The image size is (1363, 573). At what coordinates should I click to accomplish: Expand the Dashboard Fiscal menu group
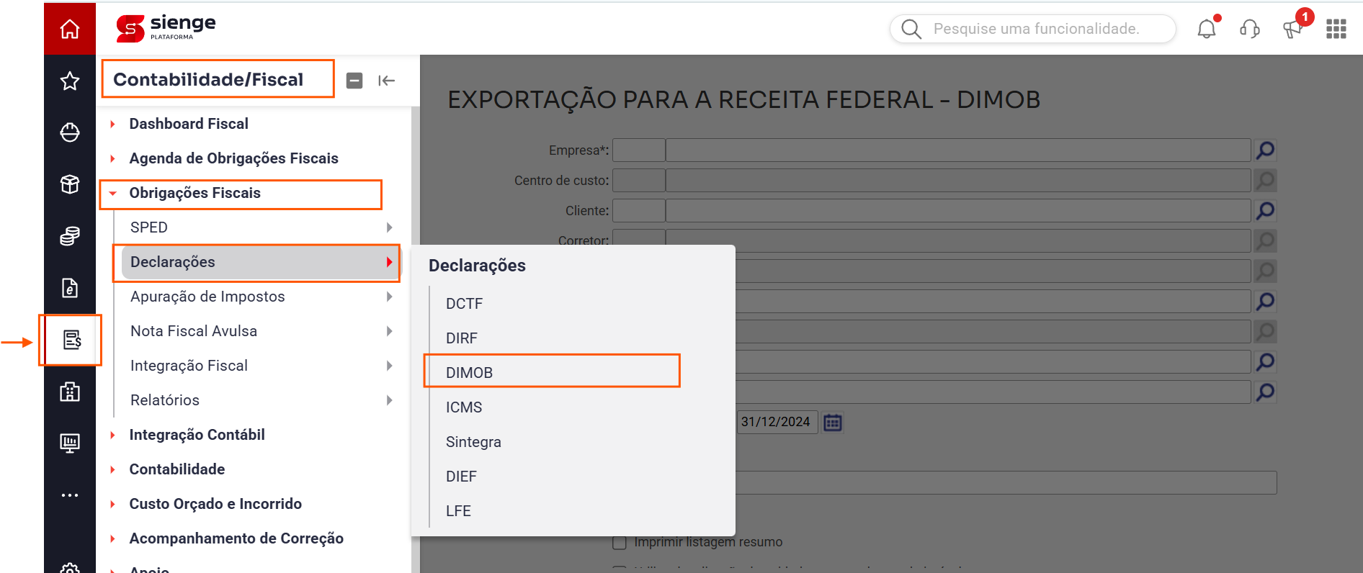click(x=189, y=124)
